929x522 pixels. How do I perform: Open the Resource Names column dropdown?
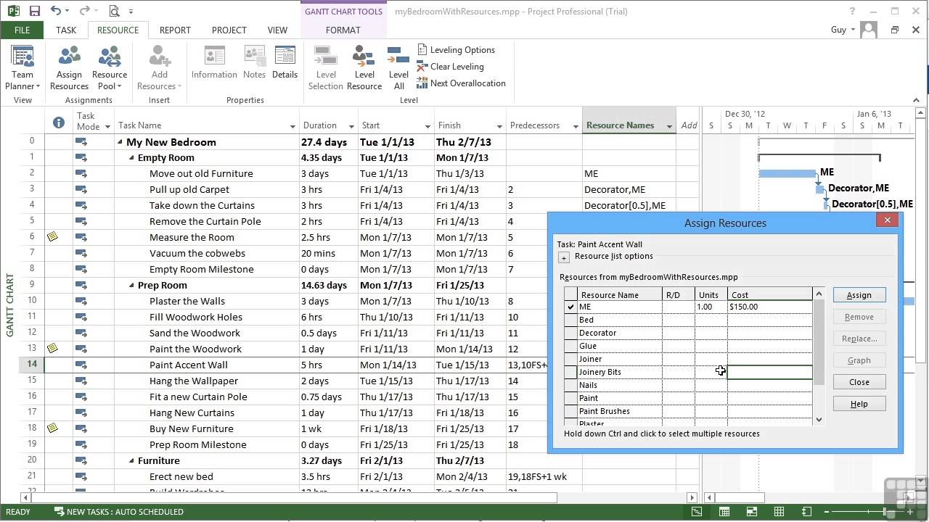pyautogui.click(x=669, y=126)
